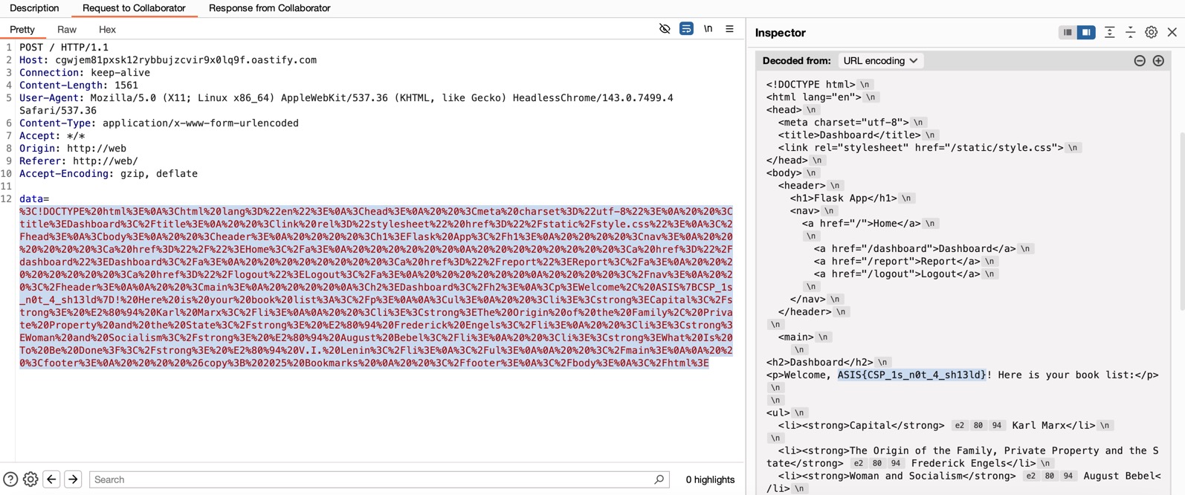Click the Search input field
1185x495 pixels.
(372, 479)
